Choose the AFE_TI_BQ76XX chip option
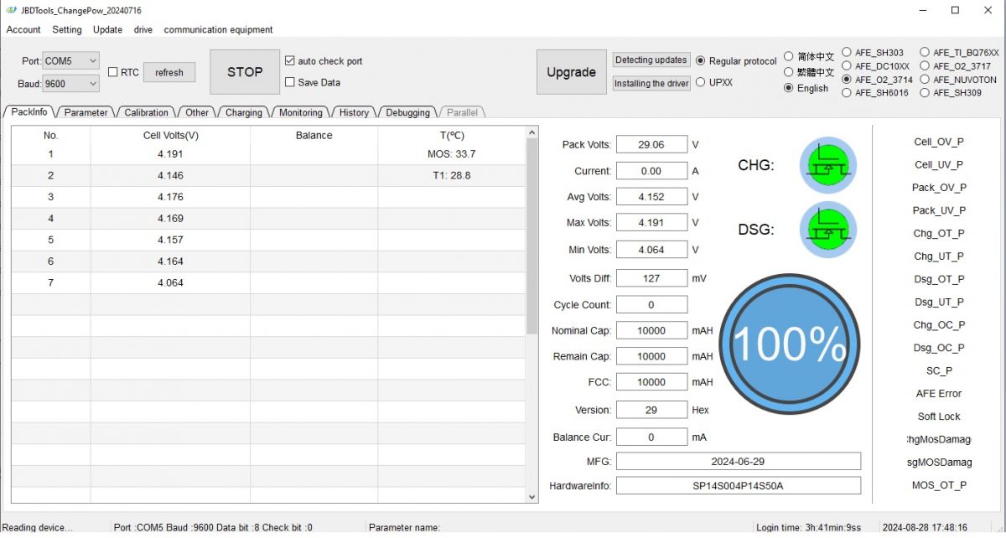Viewport: 1006px width, 538px height. [925, 52]
